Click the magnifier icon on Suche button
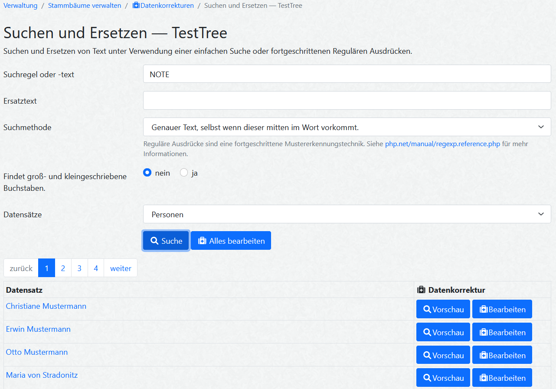556x389 pixels. pyautogui.click(x=154, y=241)
